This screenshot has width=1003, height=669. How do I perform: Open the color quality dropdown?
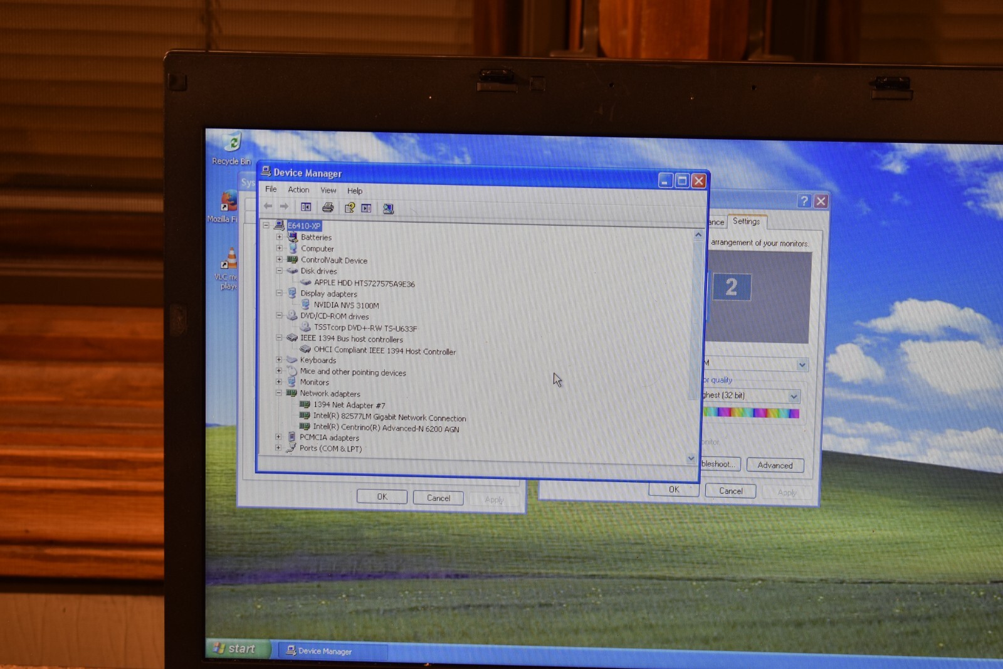click(x=794, y=396)
